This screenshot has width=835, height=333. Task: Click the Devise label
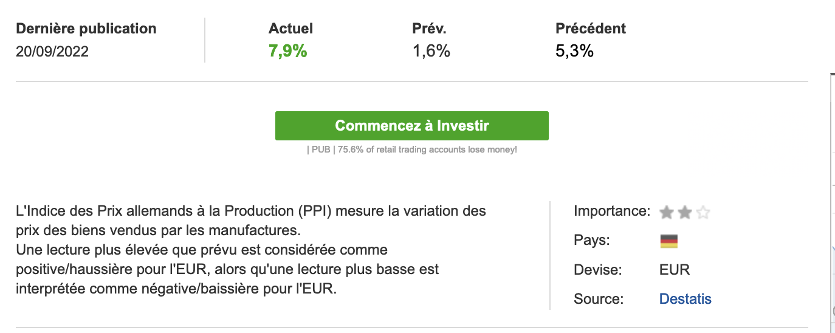597,270
